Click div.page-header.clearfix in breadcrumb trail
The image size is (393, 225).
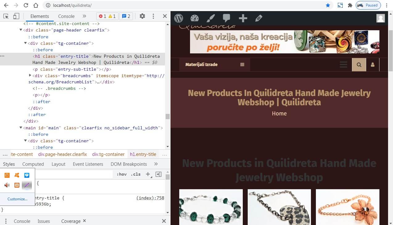pos(63,154)
